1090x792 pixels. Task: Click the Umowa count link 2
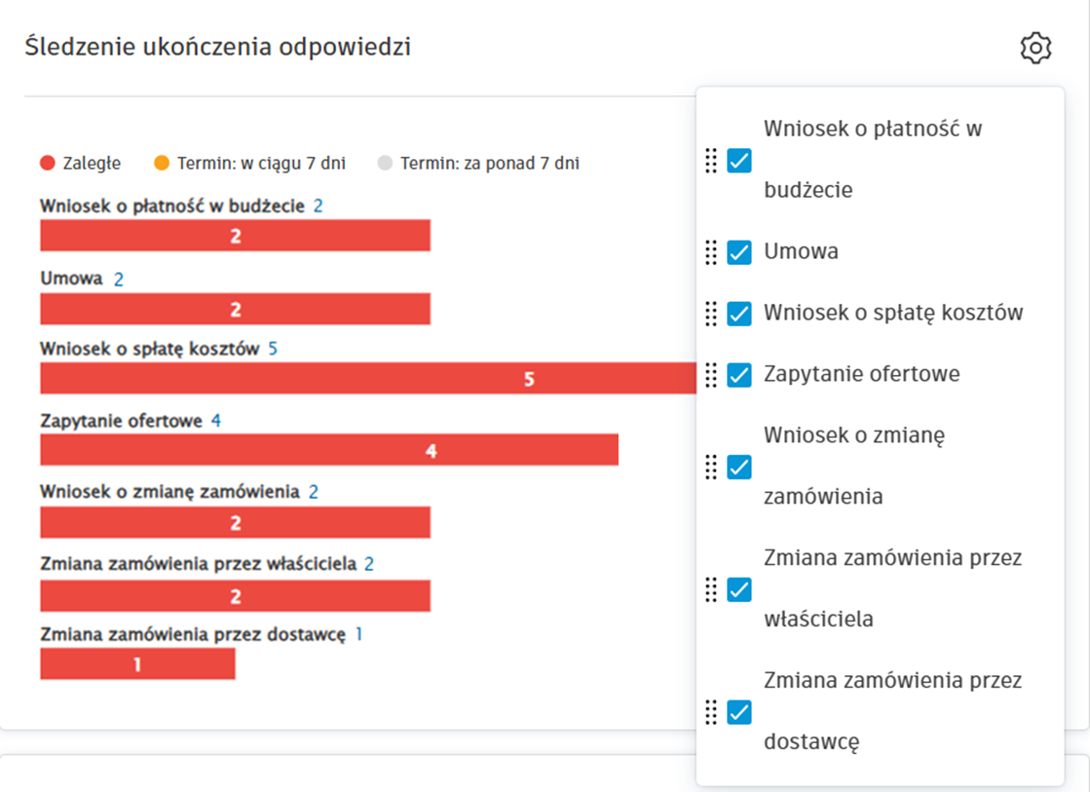click(x=119, y=280)
